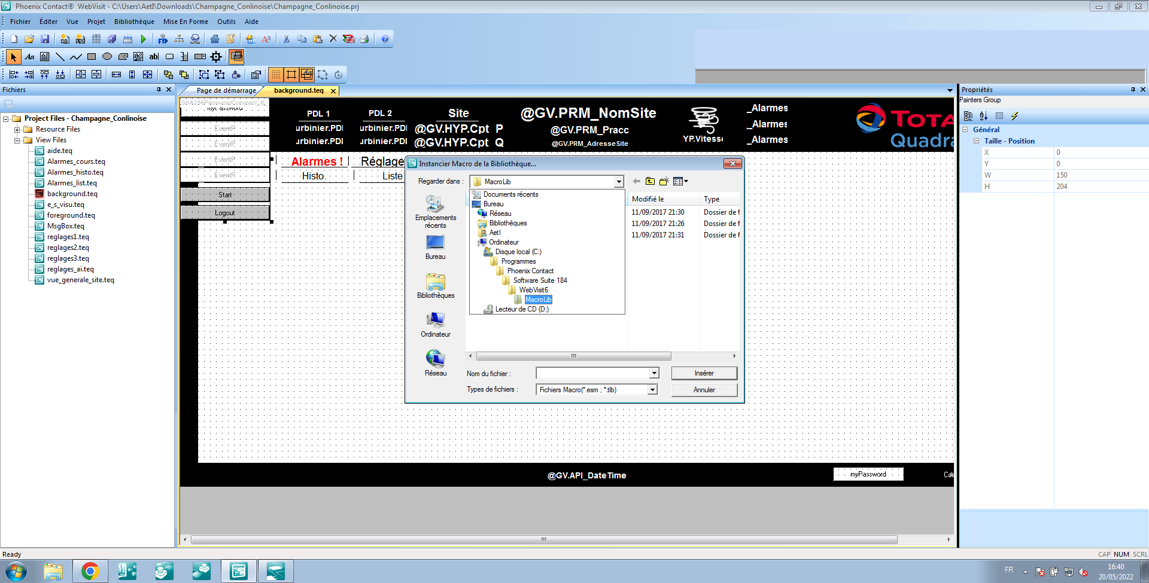Toggle the highlighted layered-windows toolbar button
Image resolution: width=1149 pixels, height=583 pixels.
236,57
